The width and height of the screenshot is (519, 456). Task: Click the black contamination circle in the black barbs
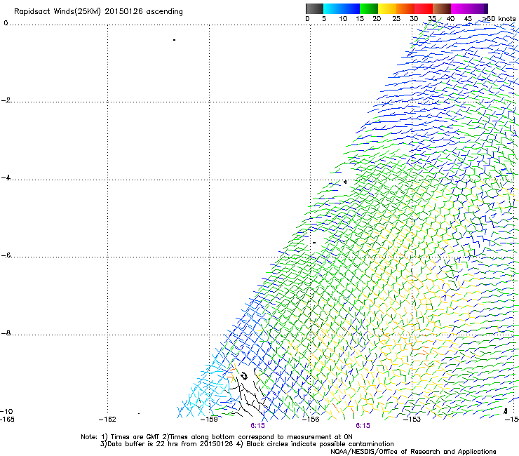244,376
